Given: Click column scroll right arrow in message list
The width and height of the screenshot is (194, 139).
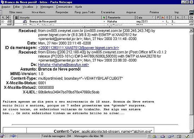Looking at the screenshot, I should coord(192,18).
